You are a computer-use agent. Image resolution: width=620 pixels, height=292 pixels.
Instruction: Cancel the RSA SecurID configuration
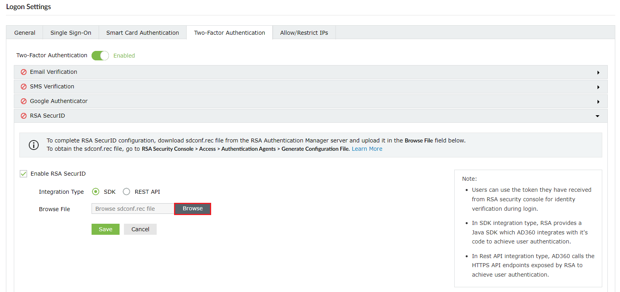click(x=140, y=229)
